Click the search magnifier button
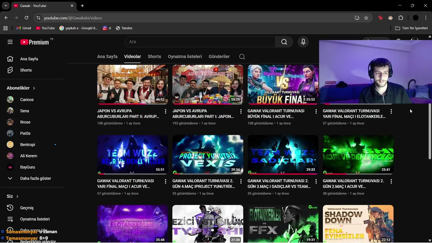This screenshot has height=243, width=432. tap(284, 42)
